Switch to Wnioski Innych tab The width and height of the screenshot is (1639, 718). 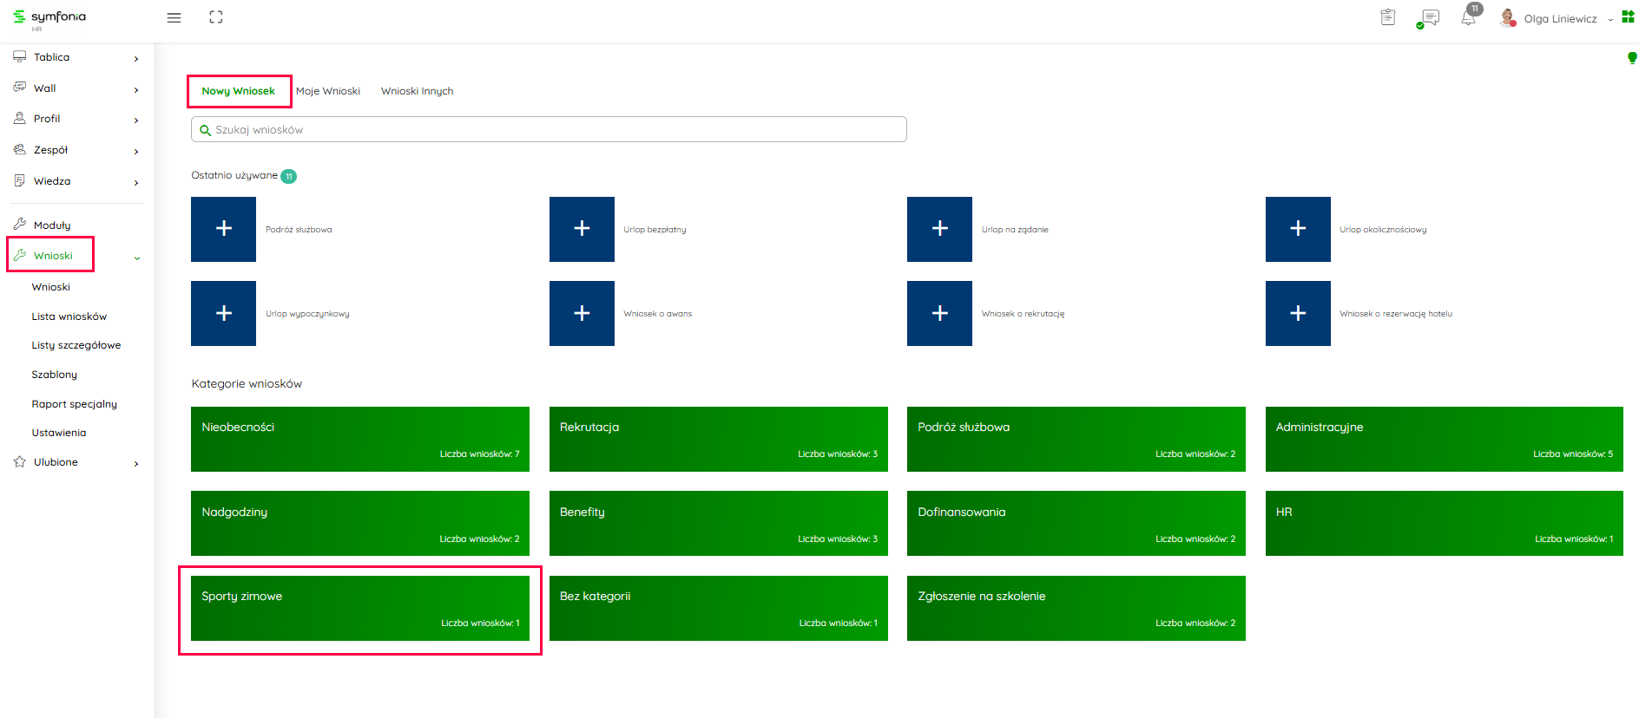point(417,91)
